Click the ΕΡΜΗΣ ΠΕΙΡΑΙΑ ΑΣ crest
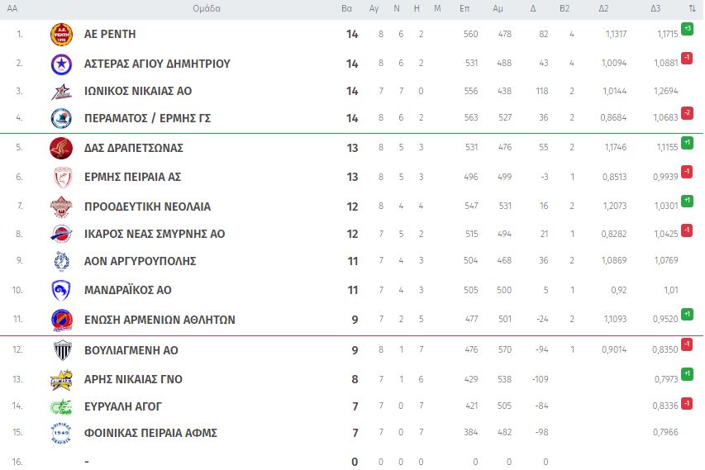 (x=62, y=177)
